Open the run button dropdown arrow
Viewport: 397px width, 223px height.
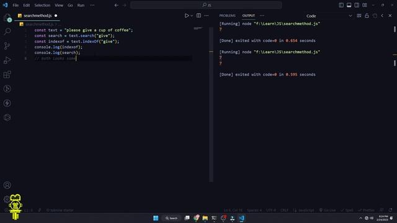pos(192,15)
